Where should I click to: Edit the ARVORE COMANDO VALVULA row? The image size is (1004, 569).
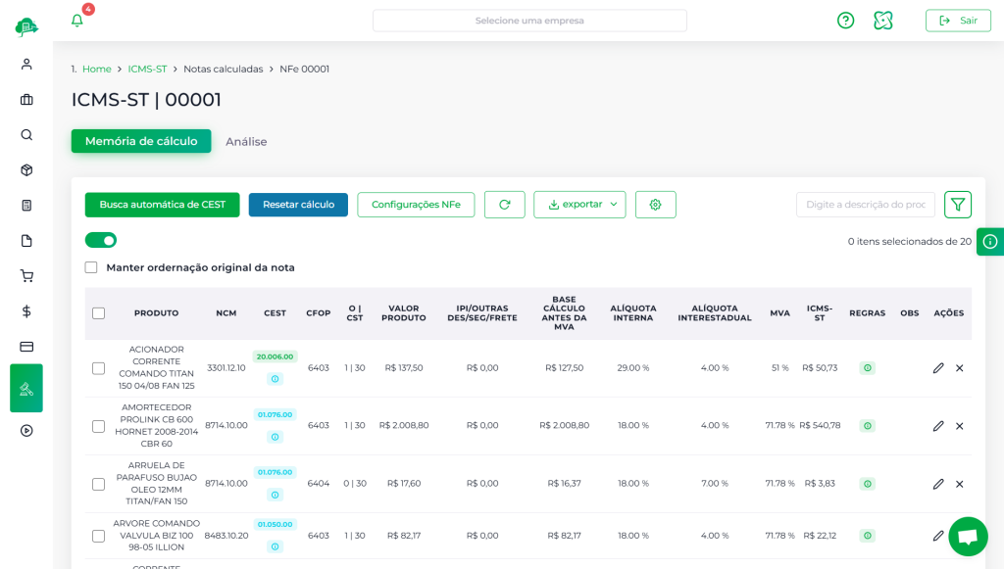click(x=938, y=536)
